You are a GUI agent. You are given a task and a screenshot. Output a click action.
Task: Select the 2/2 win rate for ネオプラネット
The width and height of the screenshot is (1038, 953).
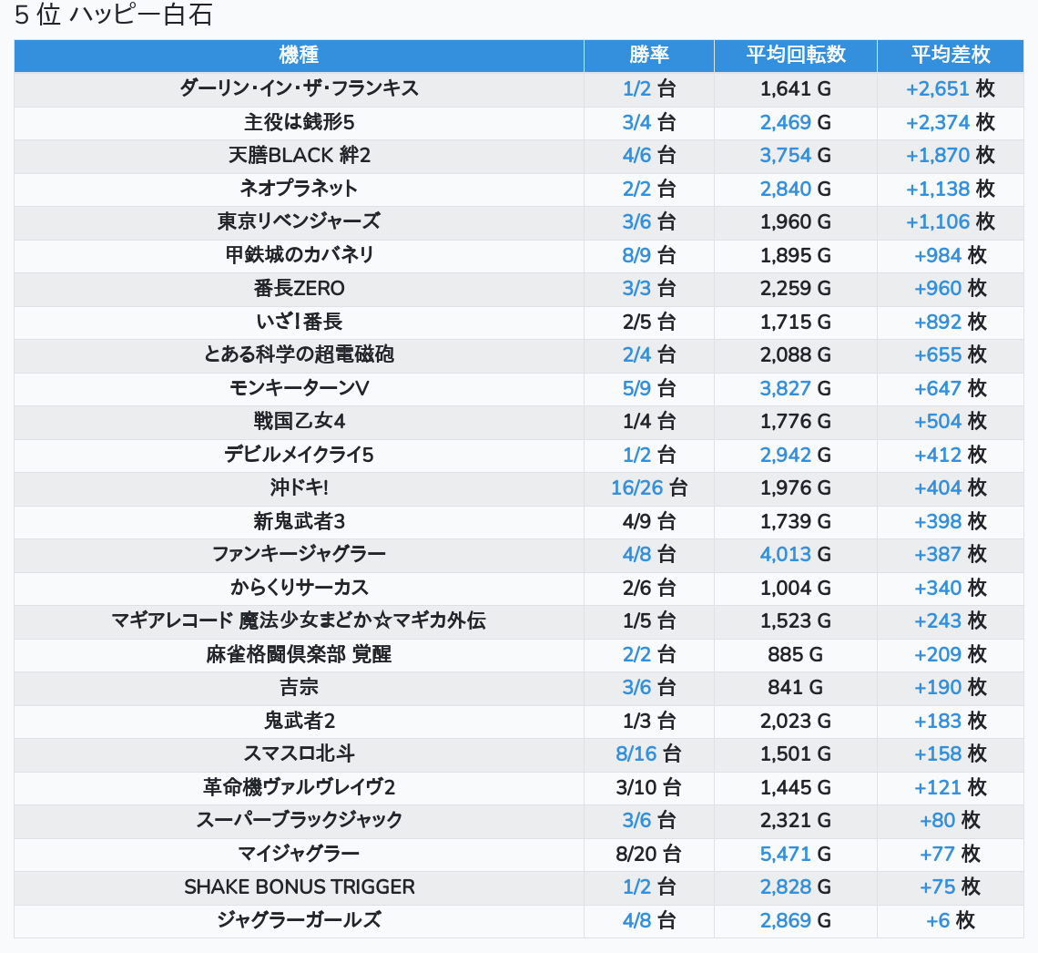[636, 189]
